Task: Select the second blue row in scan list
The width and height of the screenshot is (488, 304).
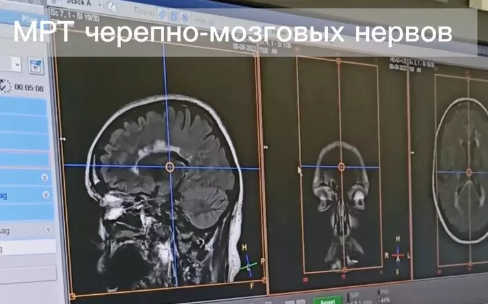Action: pos(24,124)
